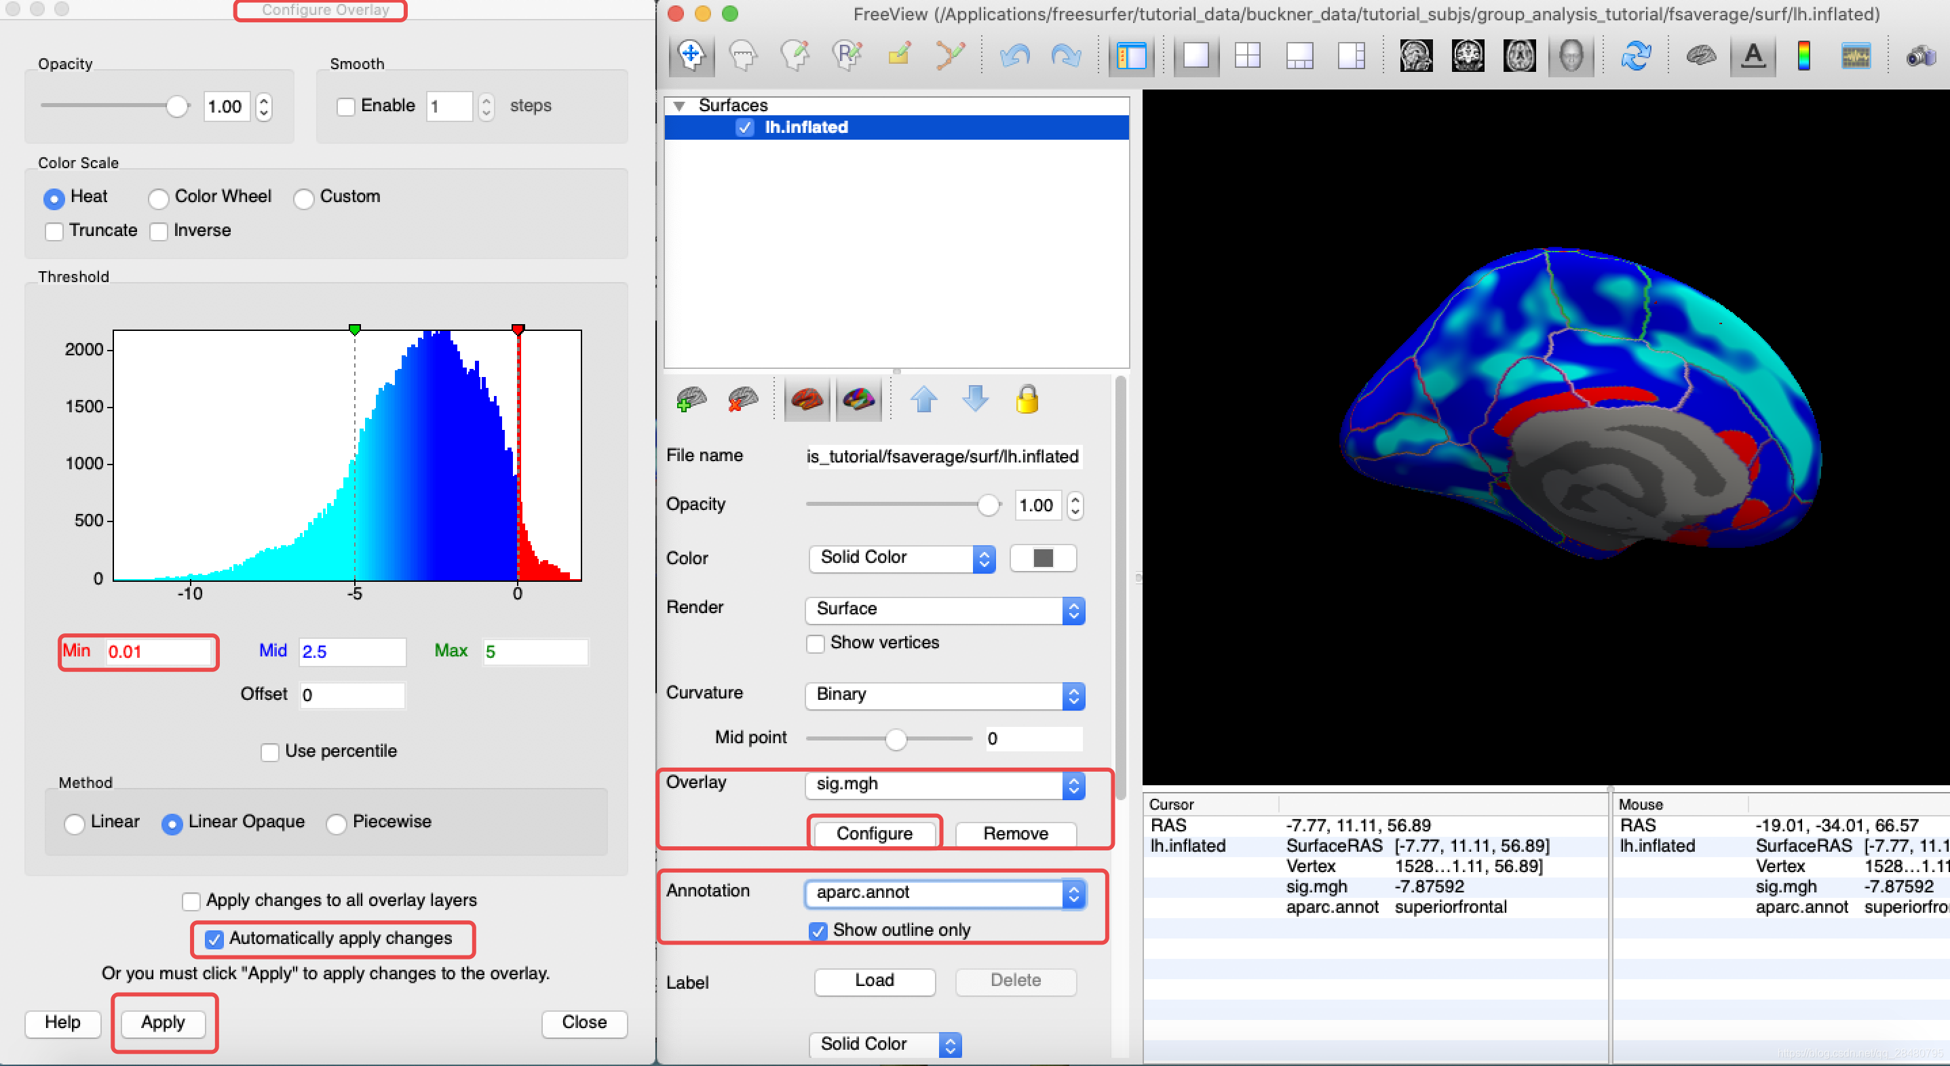1950x1066 pixels.
Task: Switch to coronal view
Action: pyautogui.click(x=1467, y=55)
